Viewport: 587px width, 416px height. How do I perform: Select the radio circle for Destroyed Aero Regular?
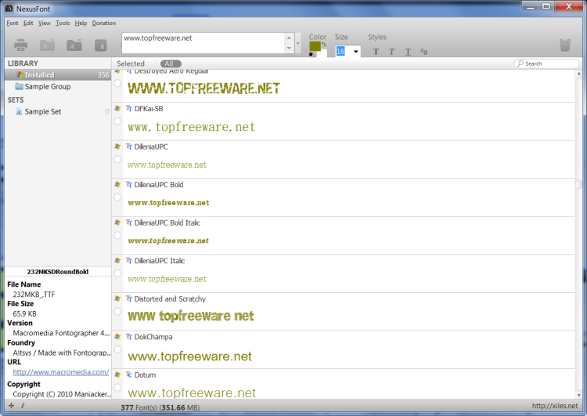pos(117,83)
